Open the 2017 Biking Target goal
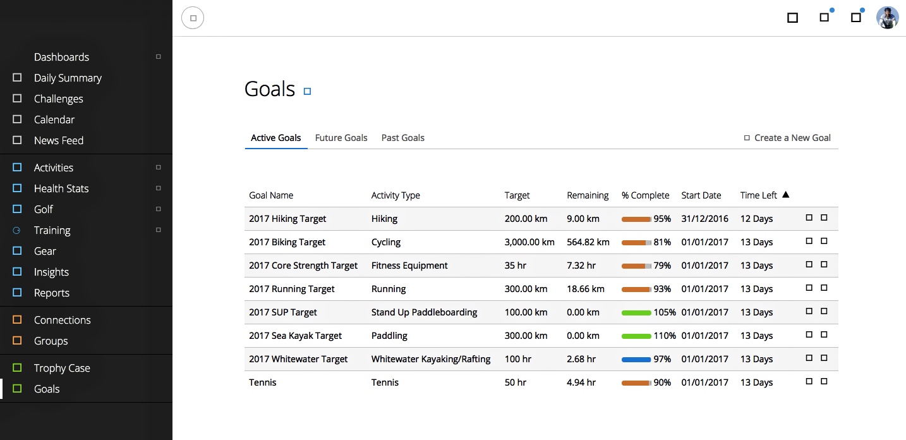The width and height of the screenshot is (906, 440). click(287, 242)
